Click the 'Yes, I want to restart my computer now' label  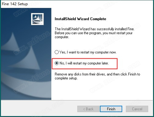point(88,52)
